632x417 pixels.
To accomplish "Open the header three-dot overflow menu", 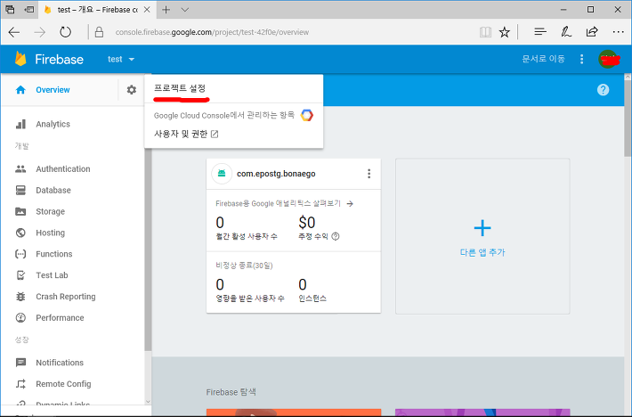I will tap(581, 60).
